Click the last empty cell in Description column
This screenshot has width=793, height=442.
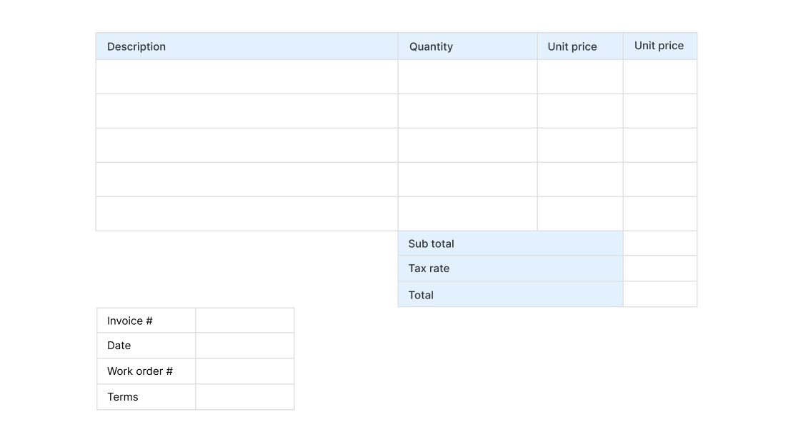tap(246, 214)
